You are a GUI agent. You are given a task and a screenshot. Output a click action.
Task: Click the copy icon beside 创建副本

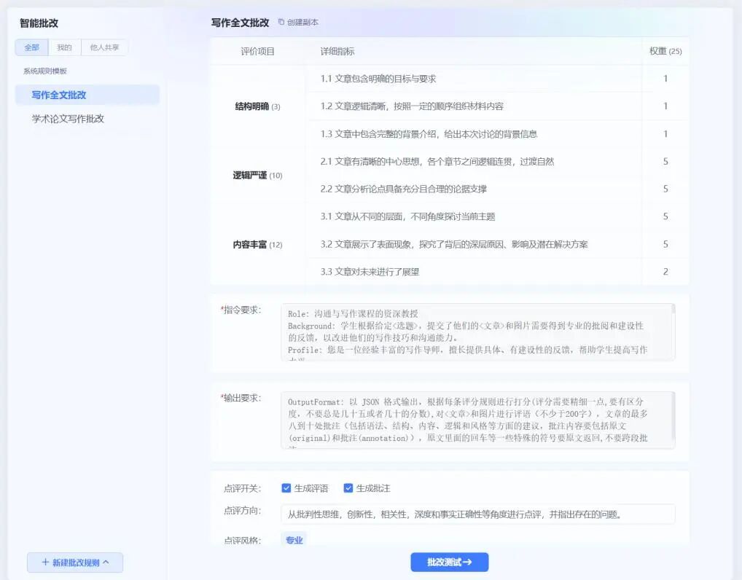click(281, 23)
